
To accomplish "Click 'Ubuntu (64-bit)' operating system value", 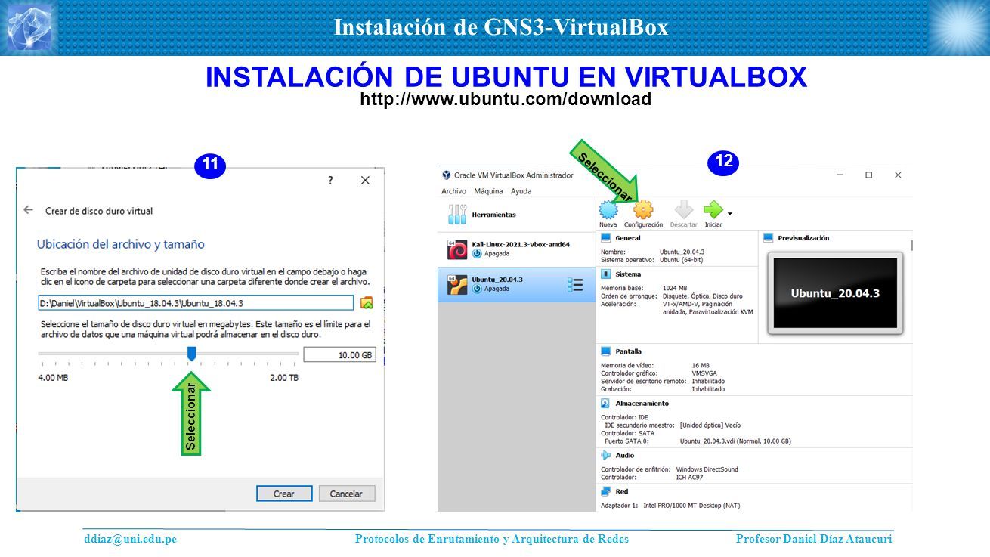I will (x=681, y=259).
